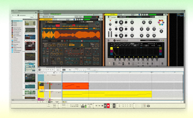Select the Europa Shapeshifting Synthesizer thumbnail
The image size is (193, 118).
(x=30, y=46)
